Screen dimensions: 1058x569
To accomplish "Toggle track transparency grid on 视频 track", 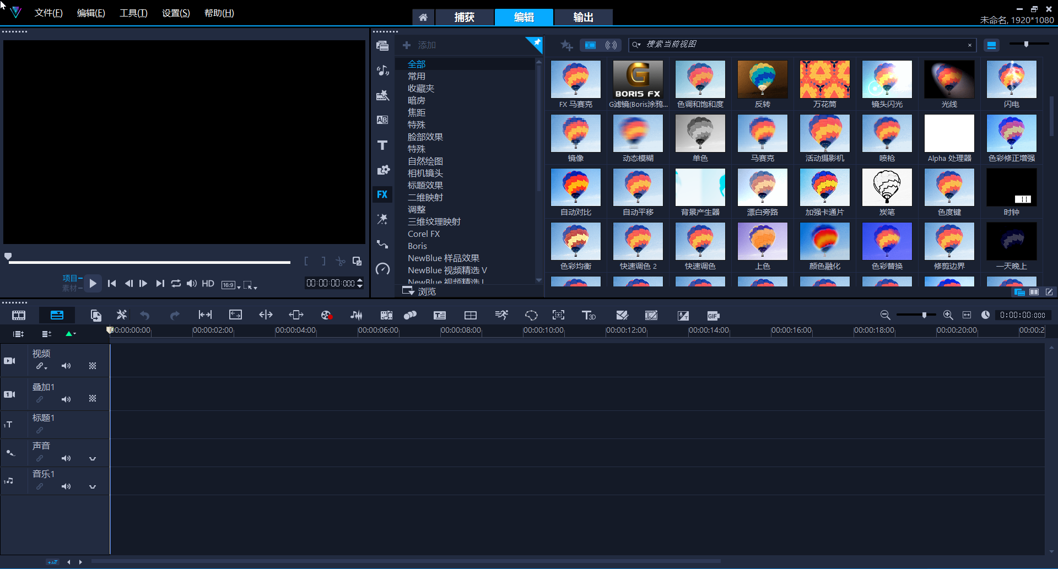I will click(x=93, y=366).
